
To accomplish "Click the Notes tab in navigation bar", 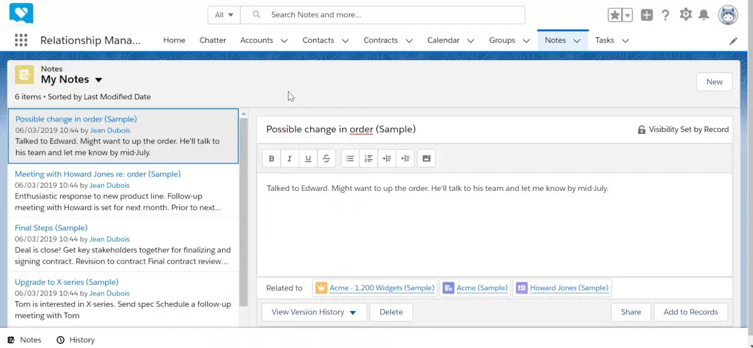I will 555,40.
